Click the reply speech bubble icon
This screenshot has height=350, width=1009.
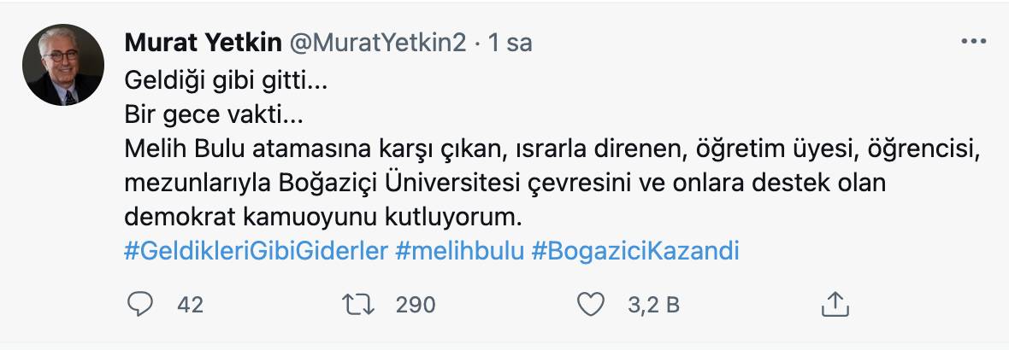pyautogui.click(x=139, y=305)
